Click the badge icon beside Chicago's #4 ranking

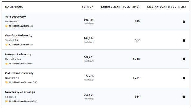click(x=6, y=101)
